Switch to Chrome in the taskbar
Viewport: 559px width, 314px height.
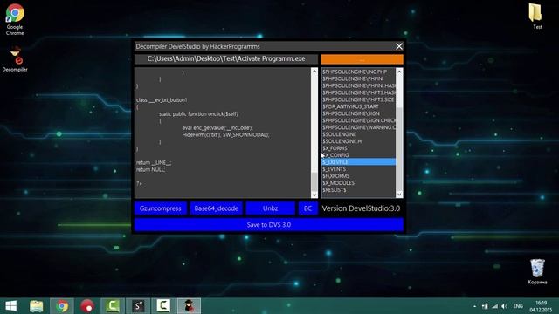click(x=62, y=306)
